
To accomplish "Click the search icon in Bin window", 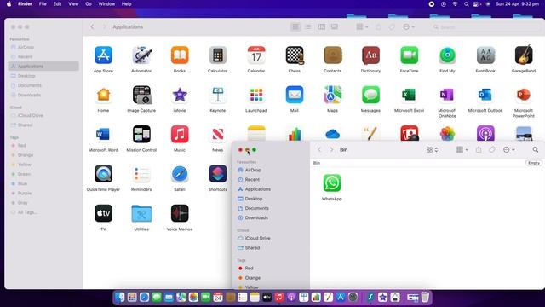I will pyautogui.click(x=536, y=150).
